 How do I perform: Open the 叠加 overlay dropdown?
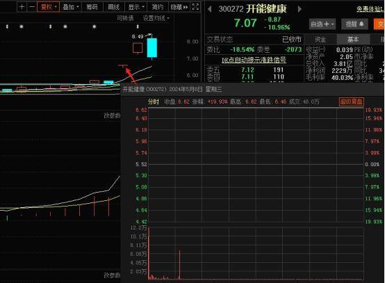click(71, 7)
